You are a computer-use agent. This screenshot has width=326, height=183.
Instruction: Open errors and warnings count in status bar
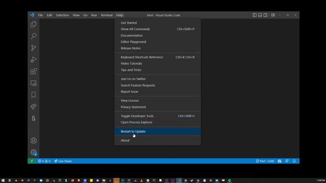[44, 161]
